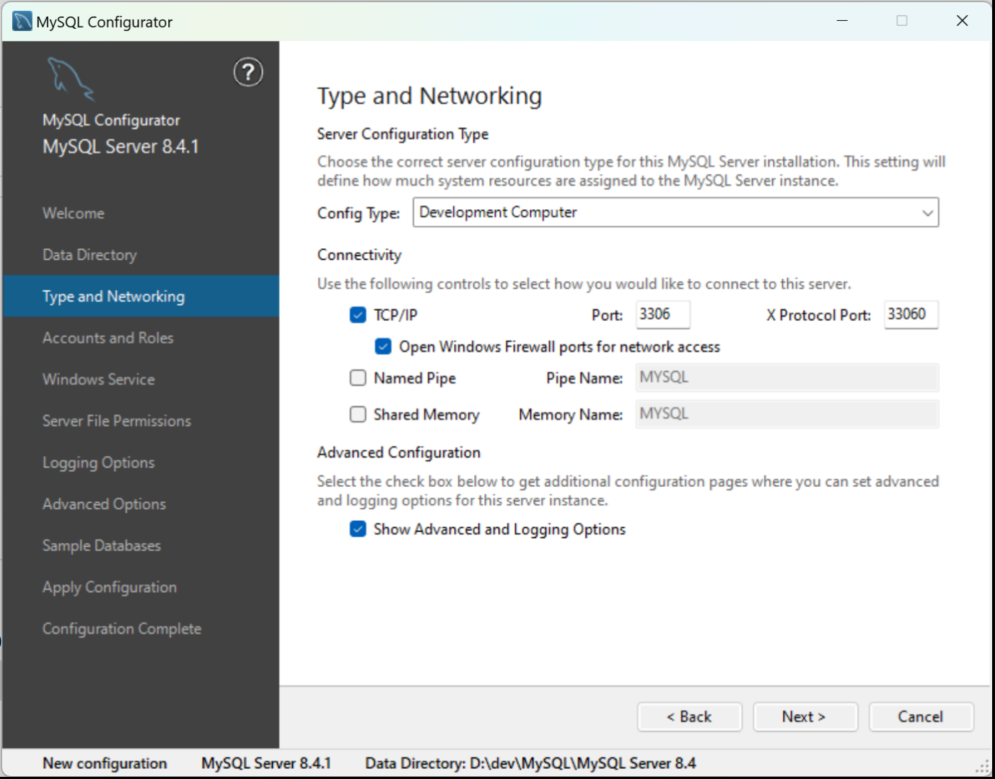The width and height of the screenshot is (995, 779).
Task: Select Server File Permissions step
Action: point(117,421)
